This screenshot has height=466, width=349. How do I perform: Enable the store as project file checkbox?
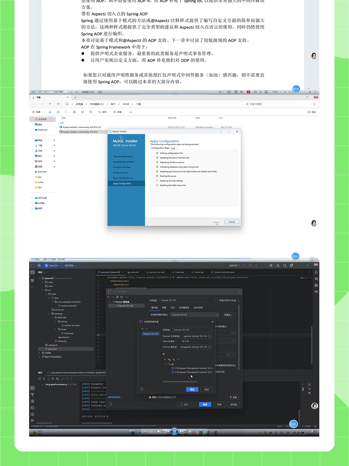click(216, 300)
